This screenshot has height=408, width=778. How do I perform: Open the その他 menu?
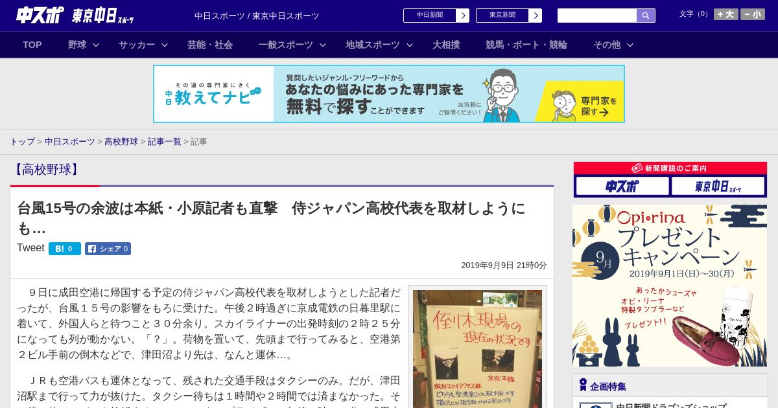[607, 45]
